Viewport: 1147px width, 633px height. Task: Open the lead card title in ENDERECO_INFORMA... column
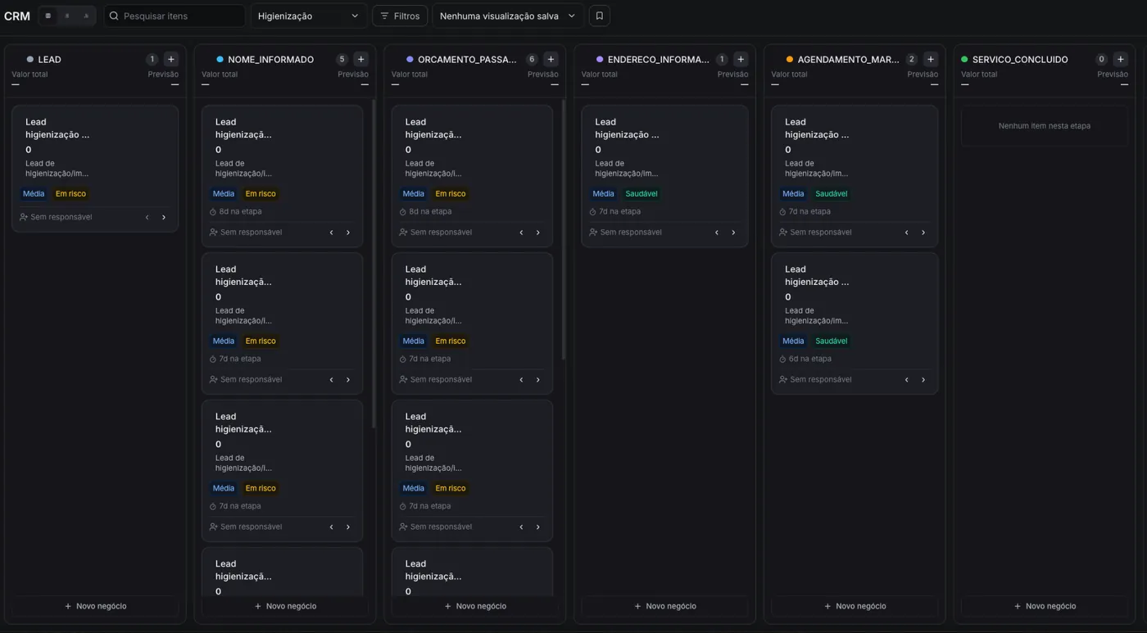[628, 128]
